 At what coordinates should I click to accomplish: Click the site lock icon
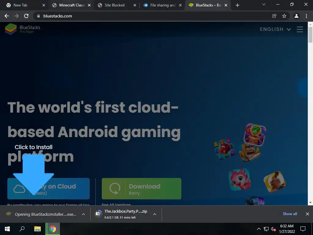[x=39, y=16]
